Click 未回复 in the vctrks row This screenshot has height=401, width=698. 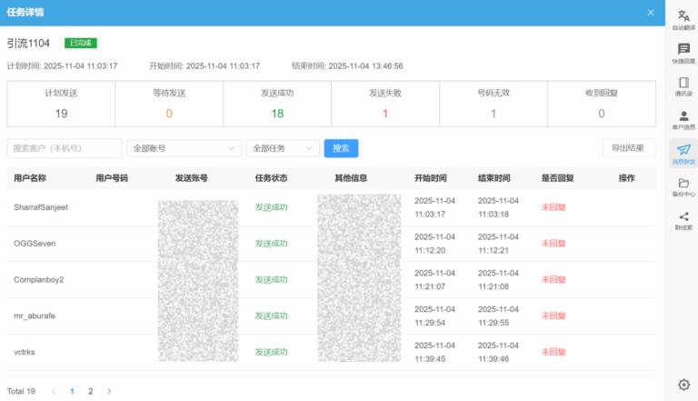click(553, 352)
